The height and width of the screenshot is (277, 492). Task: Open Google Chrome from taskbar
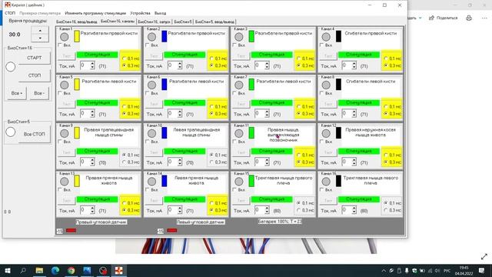(x=71, y=270)
